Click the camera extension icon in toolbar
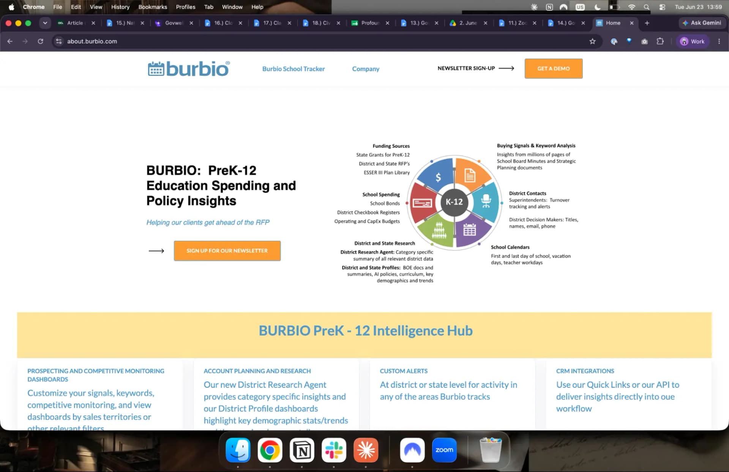Screen dimensions: 729x472 click(x=644, y=41)
